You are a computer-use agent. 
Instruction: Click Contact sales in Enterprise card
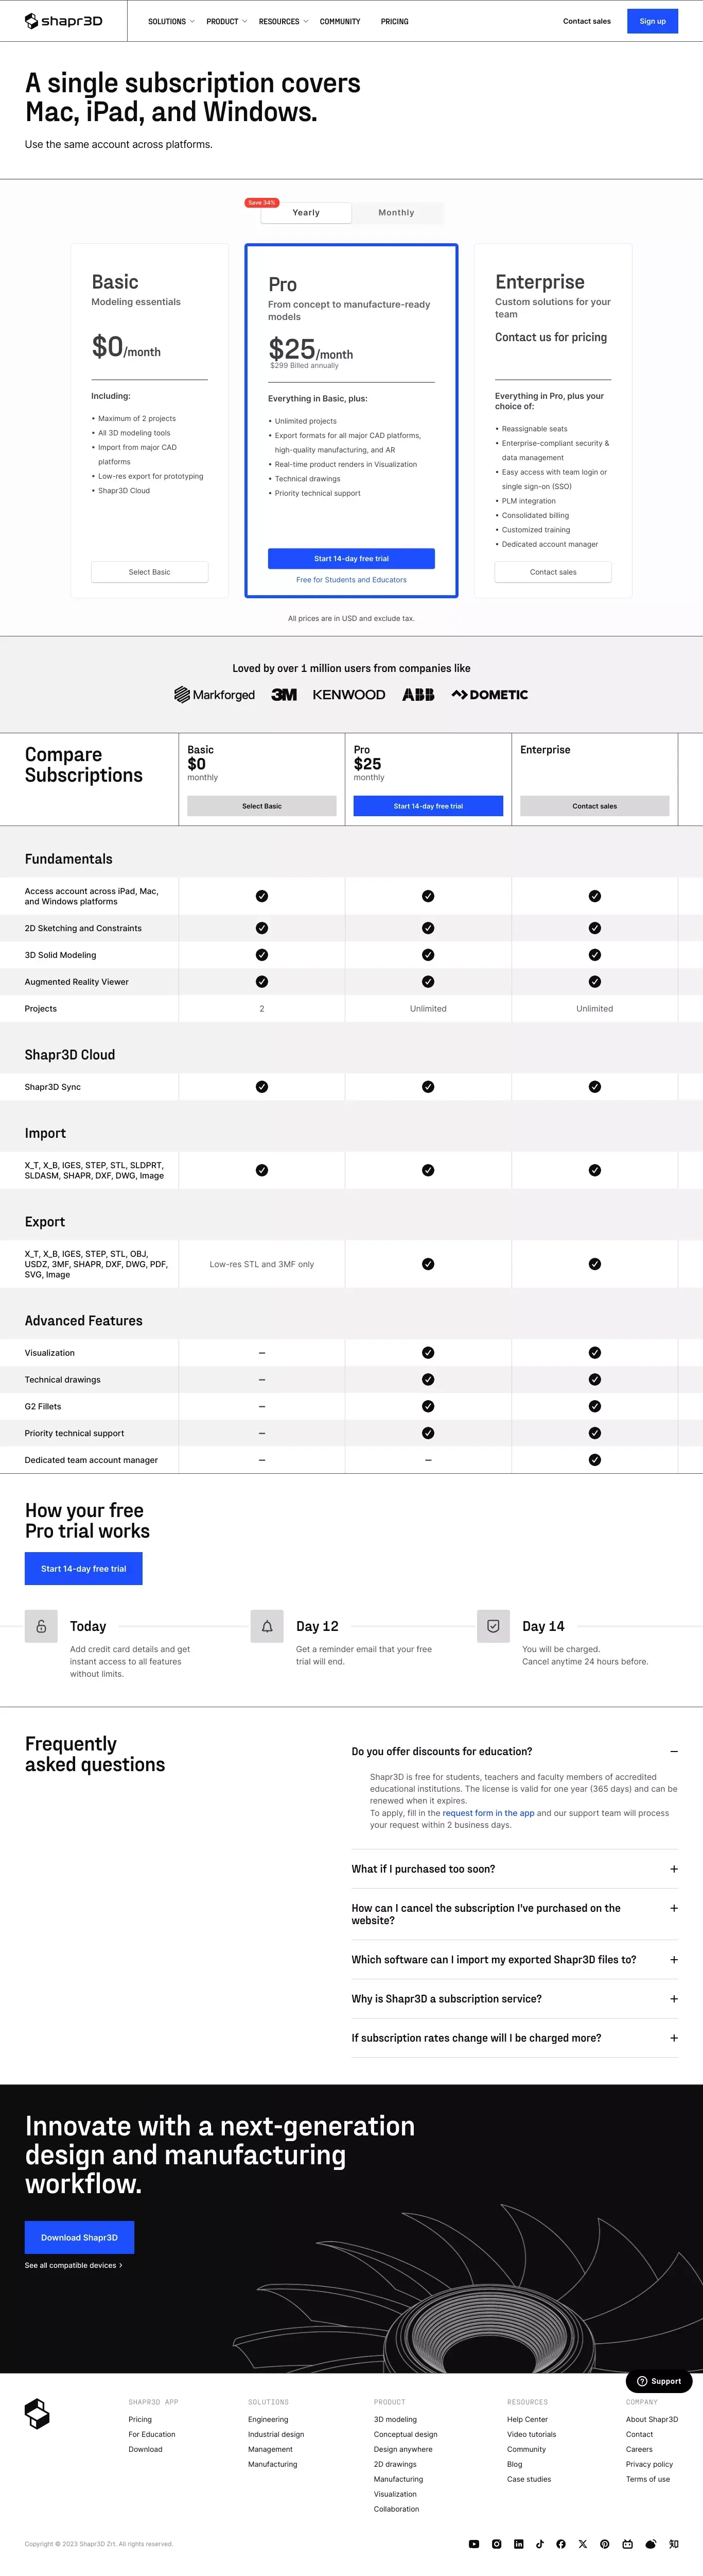[x=553, y=572]
